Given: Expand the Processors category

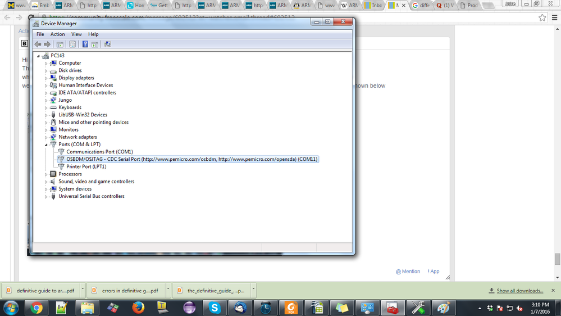Looking at the screenshot, I should coord(46,174).
